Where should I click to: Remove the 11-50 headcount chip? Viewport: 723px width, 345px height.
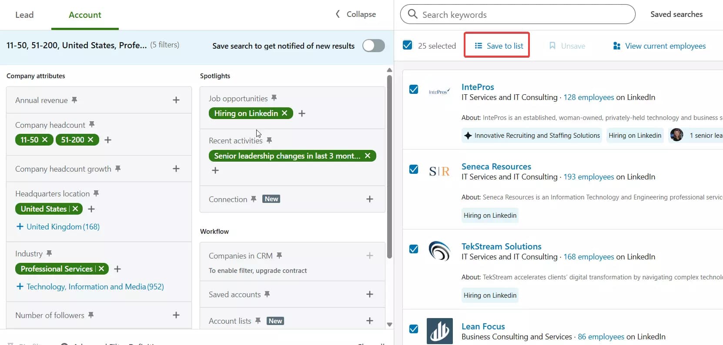(45, 139)
